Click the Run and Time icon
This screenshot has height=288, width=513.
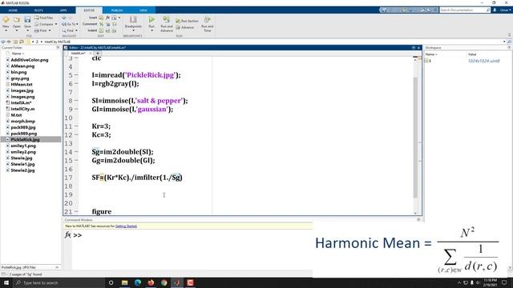(x=207, y=19)
